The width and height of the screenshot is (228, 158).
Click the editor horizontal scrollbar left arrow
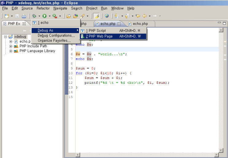tap(78, 155)
